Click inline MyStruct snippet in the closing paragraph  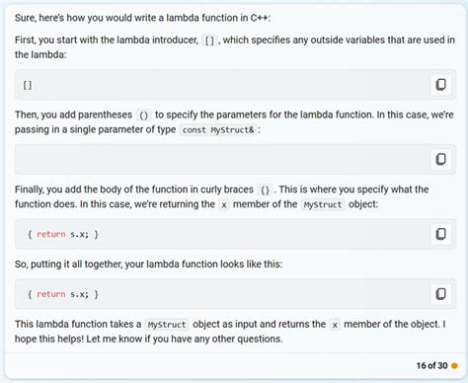coord(167,325)
